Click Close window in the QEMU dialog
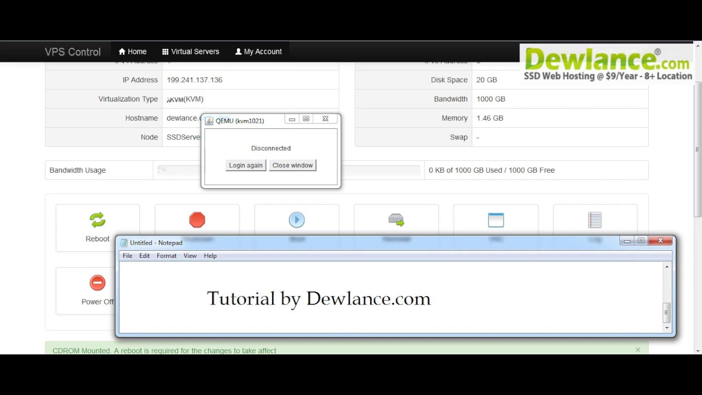The width and height of the screenshot is (702, 395). coord(293,165)
